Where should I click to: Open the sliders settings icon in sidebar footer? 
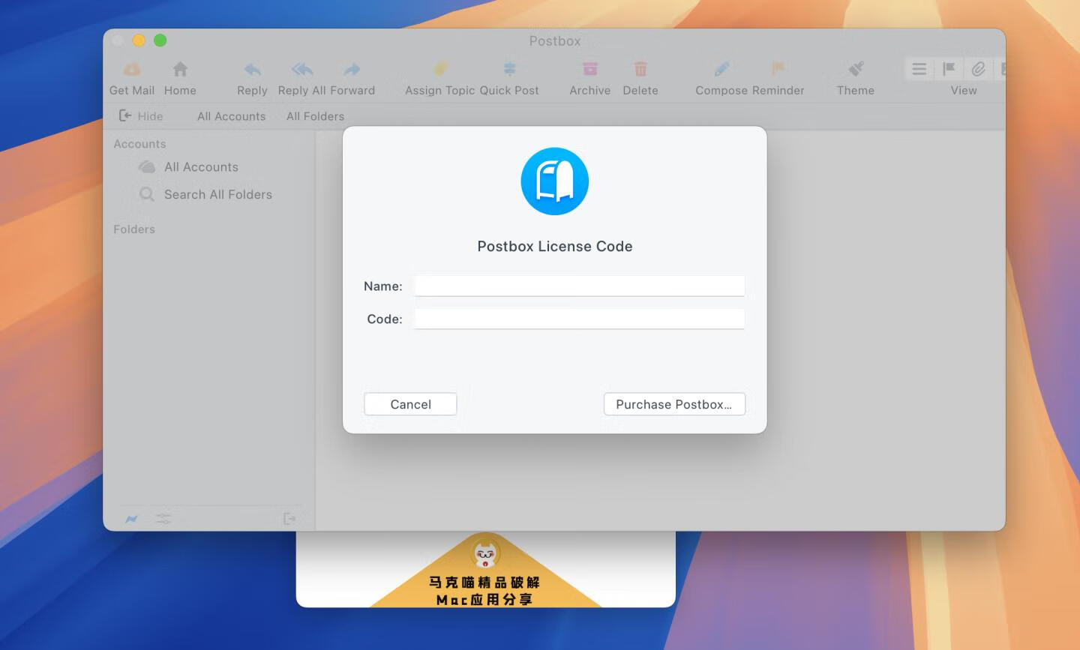[163, 518]
